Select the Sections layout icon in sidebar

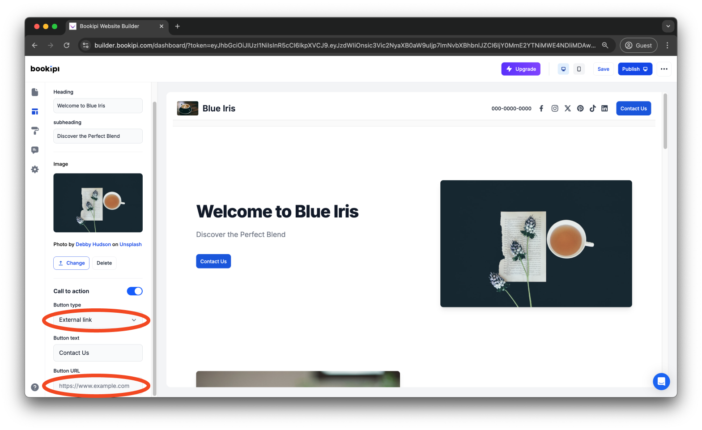pyautogui.click(x=35, y=111)
